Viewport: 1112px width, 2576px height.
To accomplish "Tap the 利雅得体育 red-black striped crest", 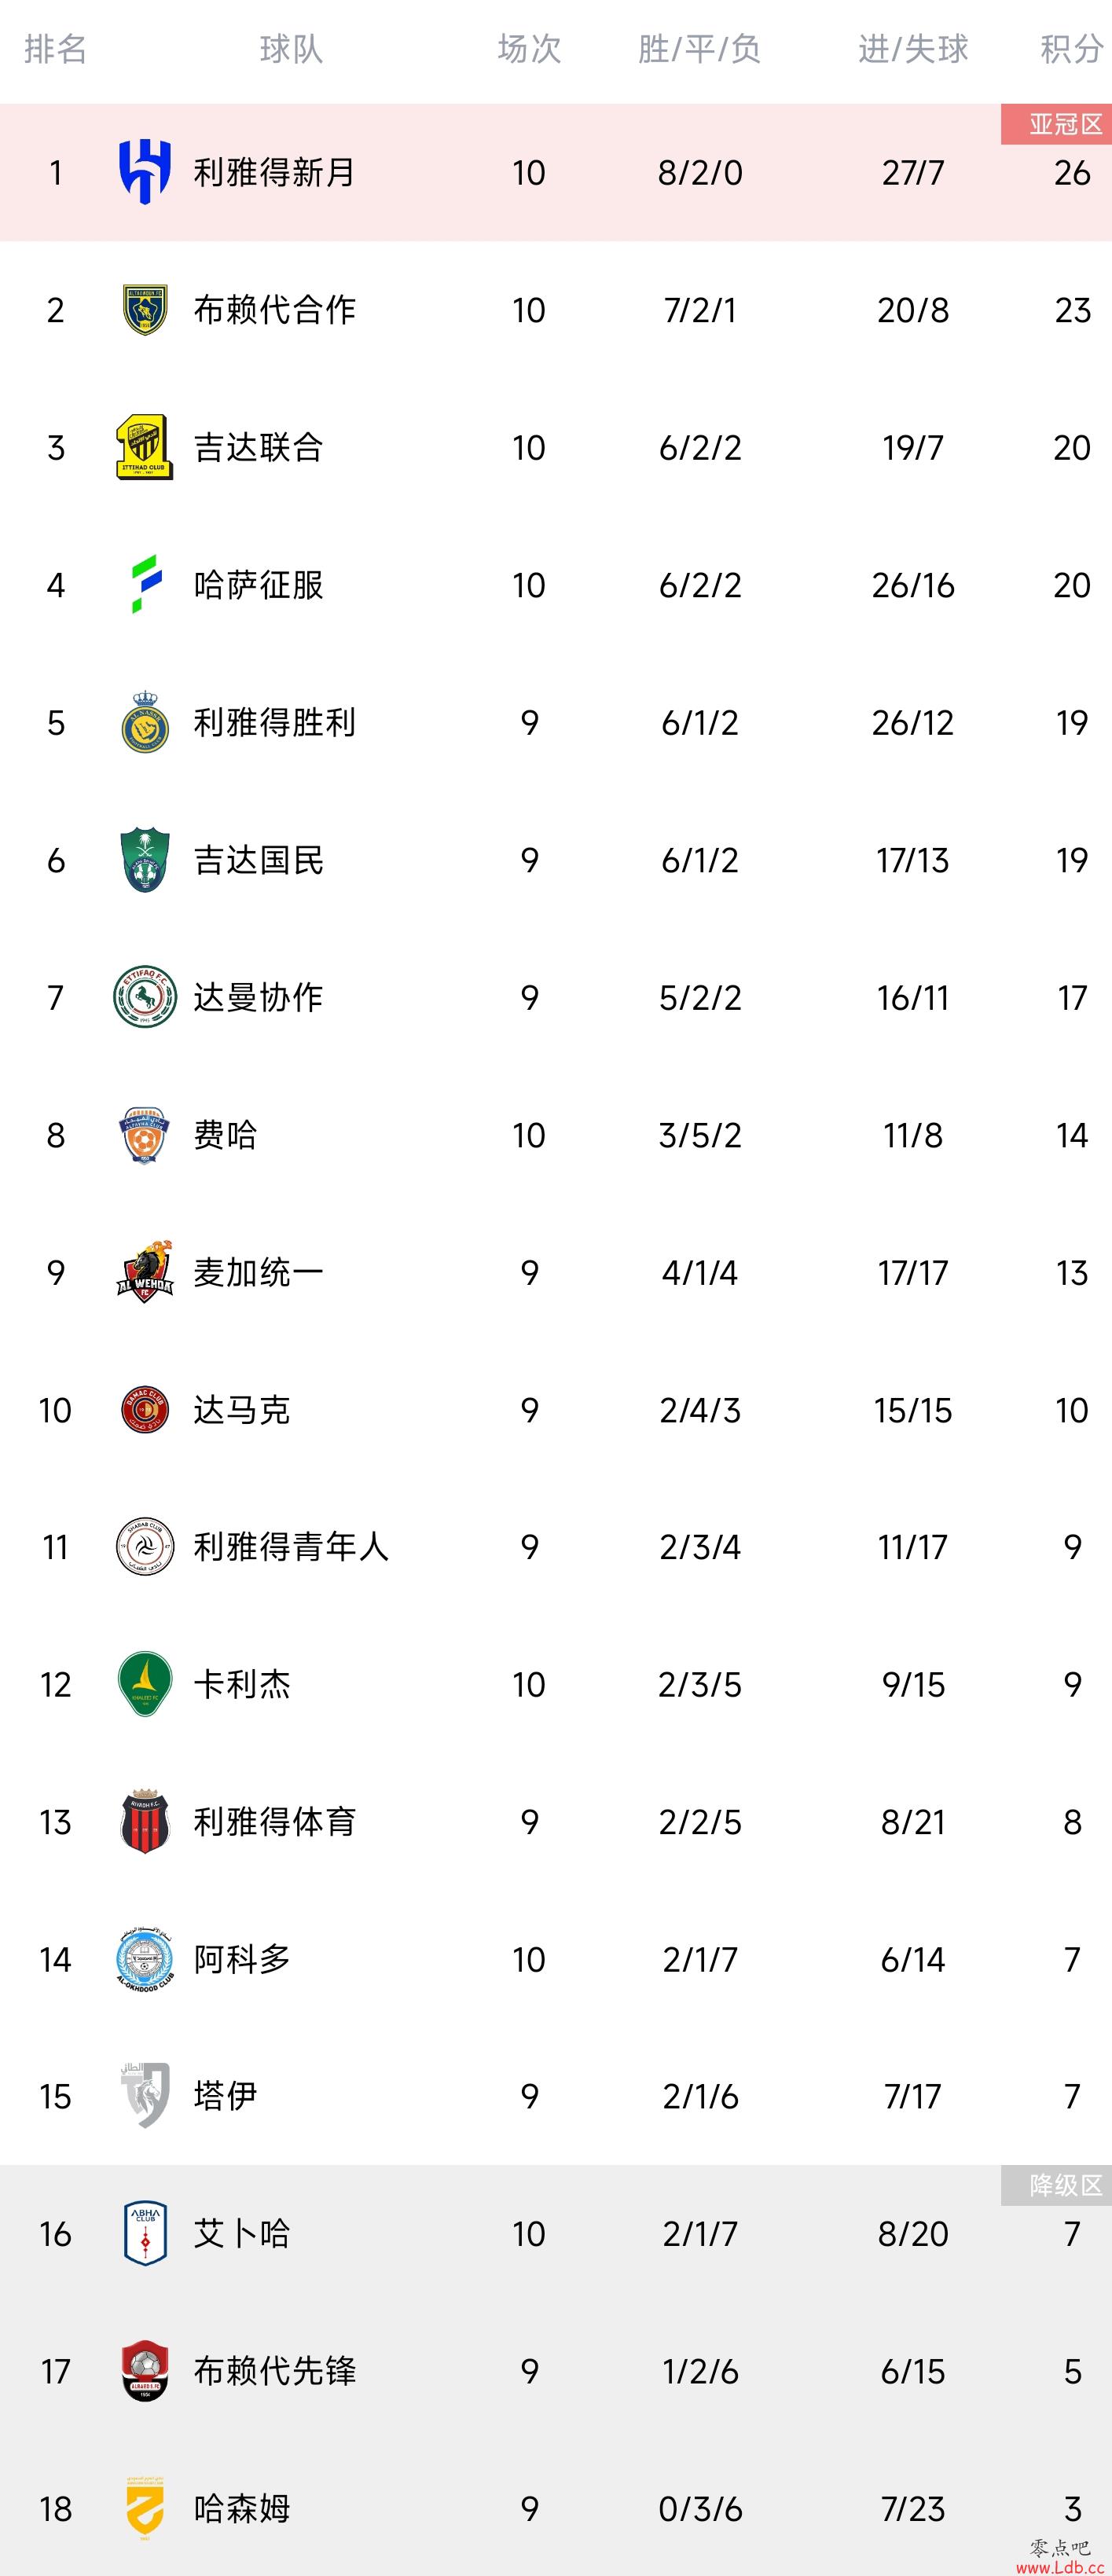I will tap(145, 1822).
